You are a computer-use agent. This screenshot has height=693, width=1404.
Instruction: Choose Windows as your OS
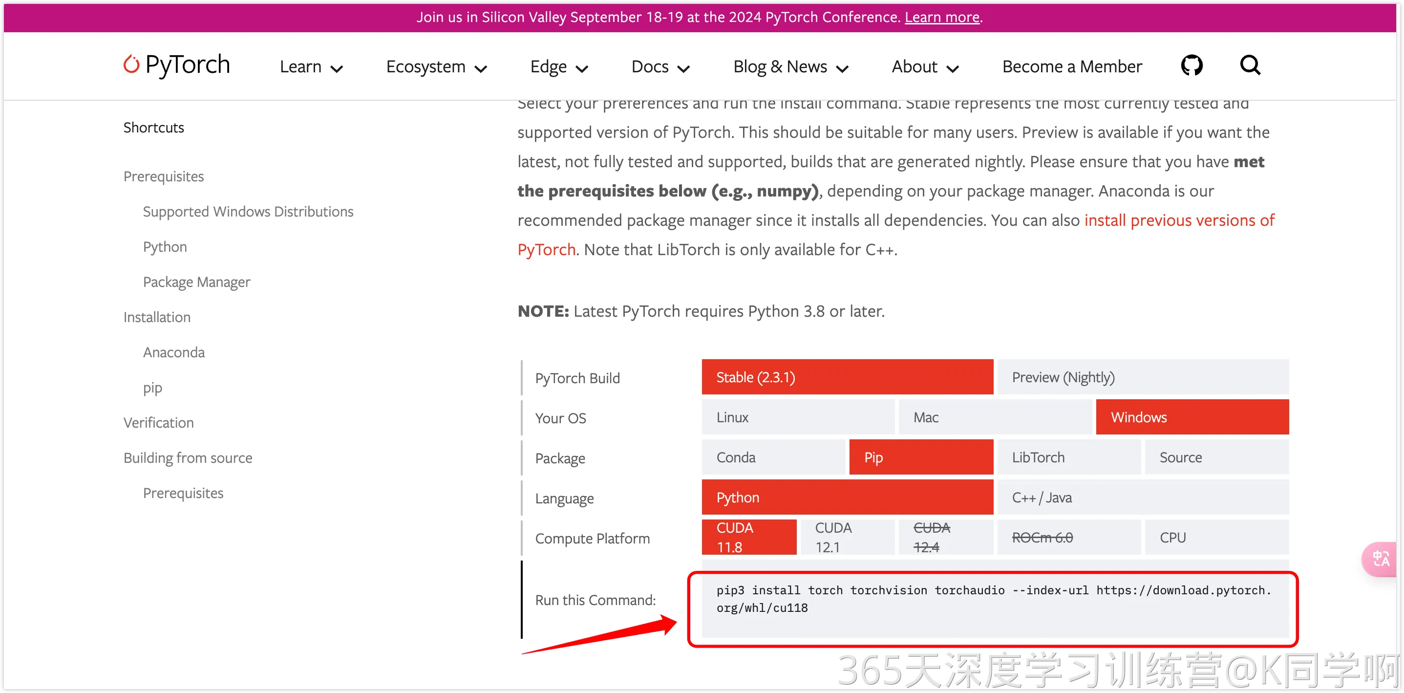click(1192, 417)
